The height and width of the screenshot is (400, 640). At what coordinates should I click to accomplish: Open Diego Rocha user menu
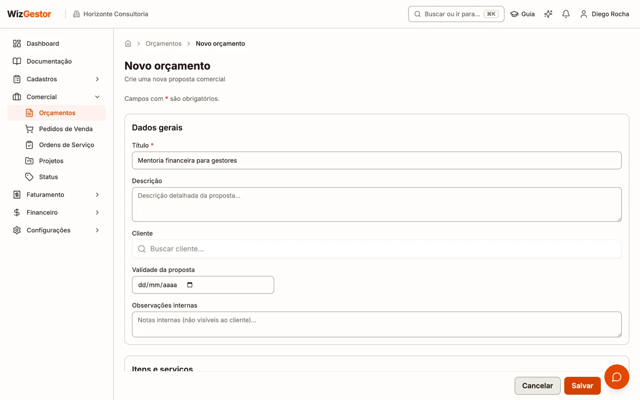pyautogui.click(x=604, y=14)
